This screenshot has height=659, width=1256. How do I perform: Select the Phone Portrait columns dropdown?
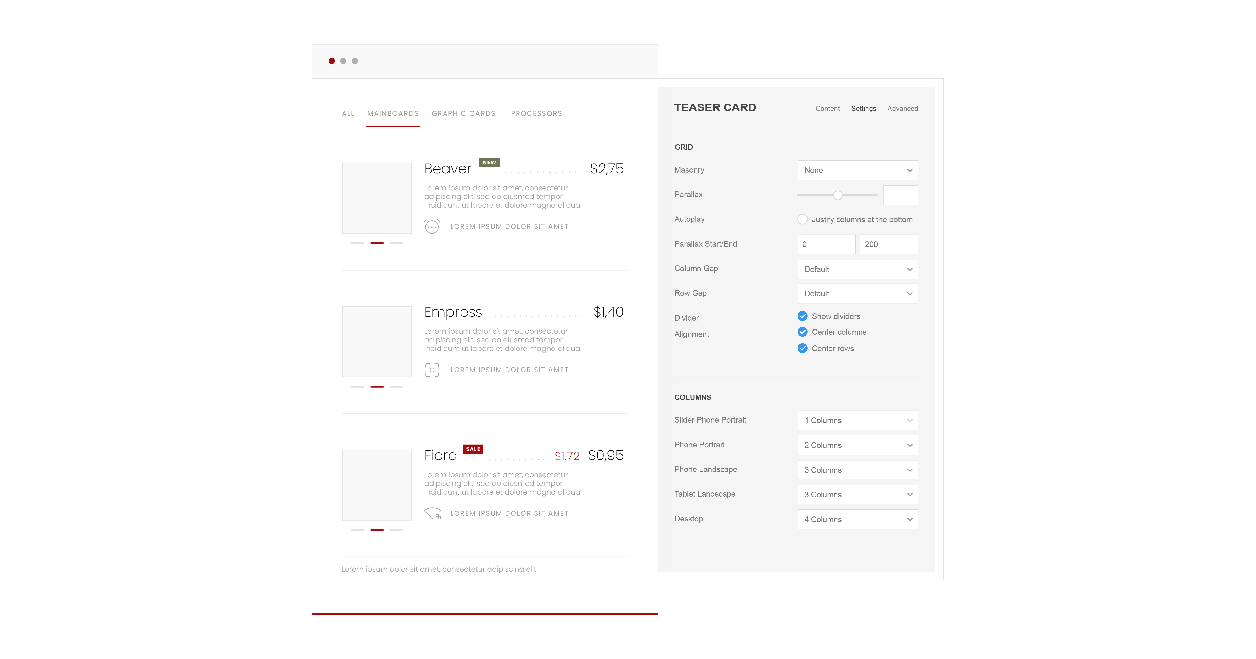point(857,444)
